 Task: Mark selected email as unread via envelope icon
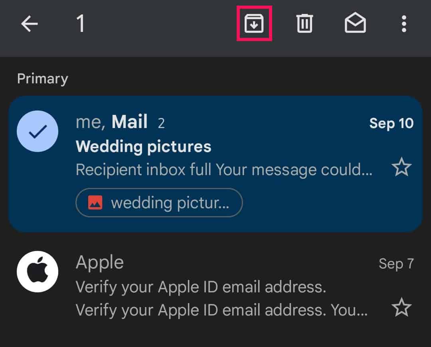(x=355, y=23)
